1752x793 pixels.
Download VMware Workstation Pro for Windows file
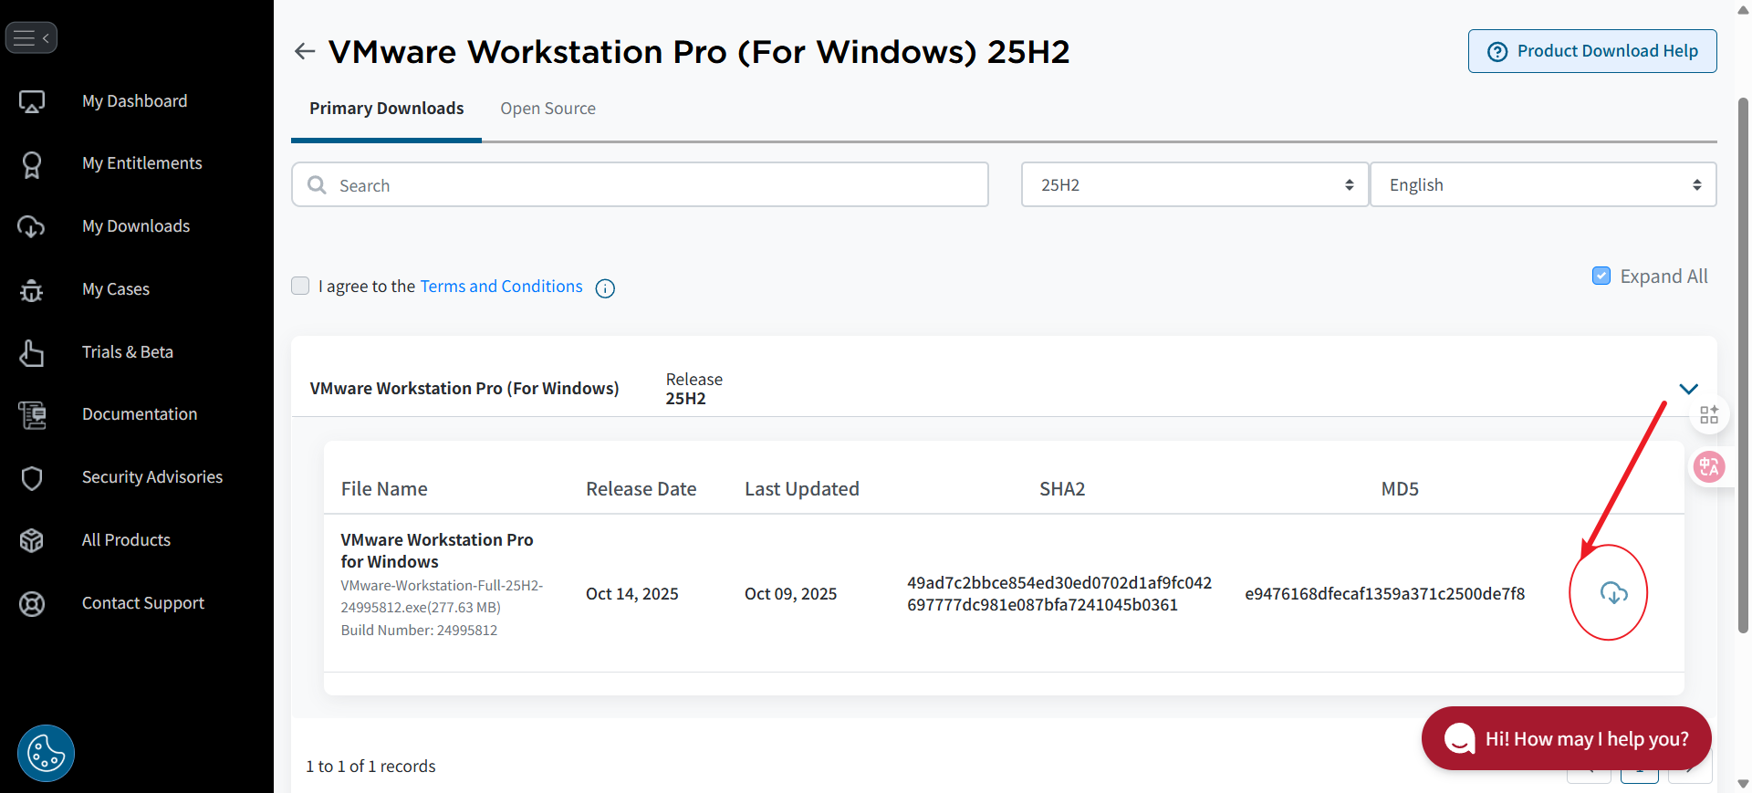(x=1614, y=593)
